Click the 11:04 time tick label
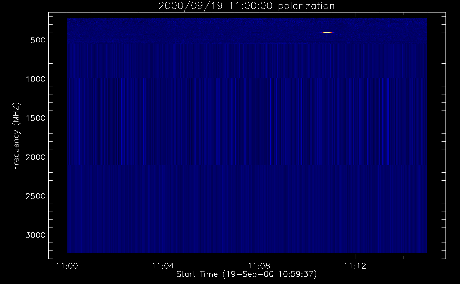 [x=163, y=266]
